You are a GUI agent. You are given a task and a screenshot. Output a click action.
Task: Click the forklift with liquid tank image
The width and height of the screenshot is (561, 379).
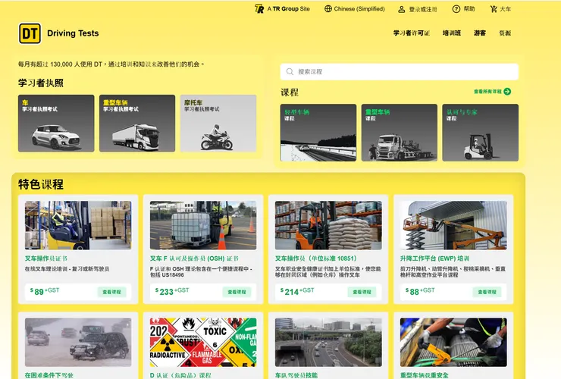[x=203, y=225]
